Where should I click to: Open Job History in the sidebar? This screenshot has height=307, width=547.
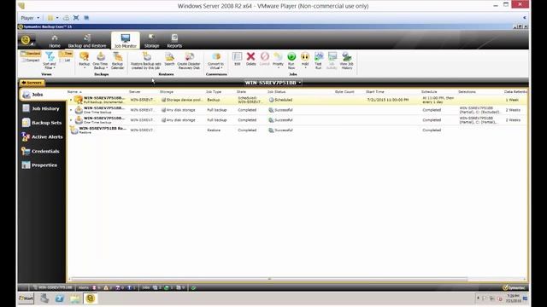pyautogui.click(x=42, y=108)
